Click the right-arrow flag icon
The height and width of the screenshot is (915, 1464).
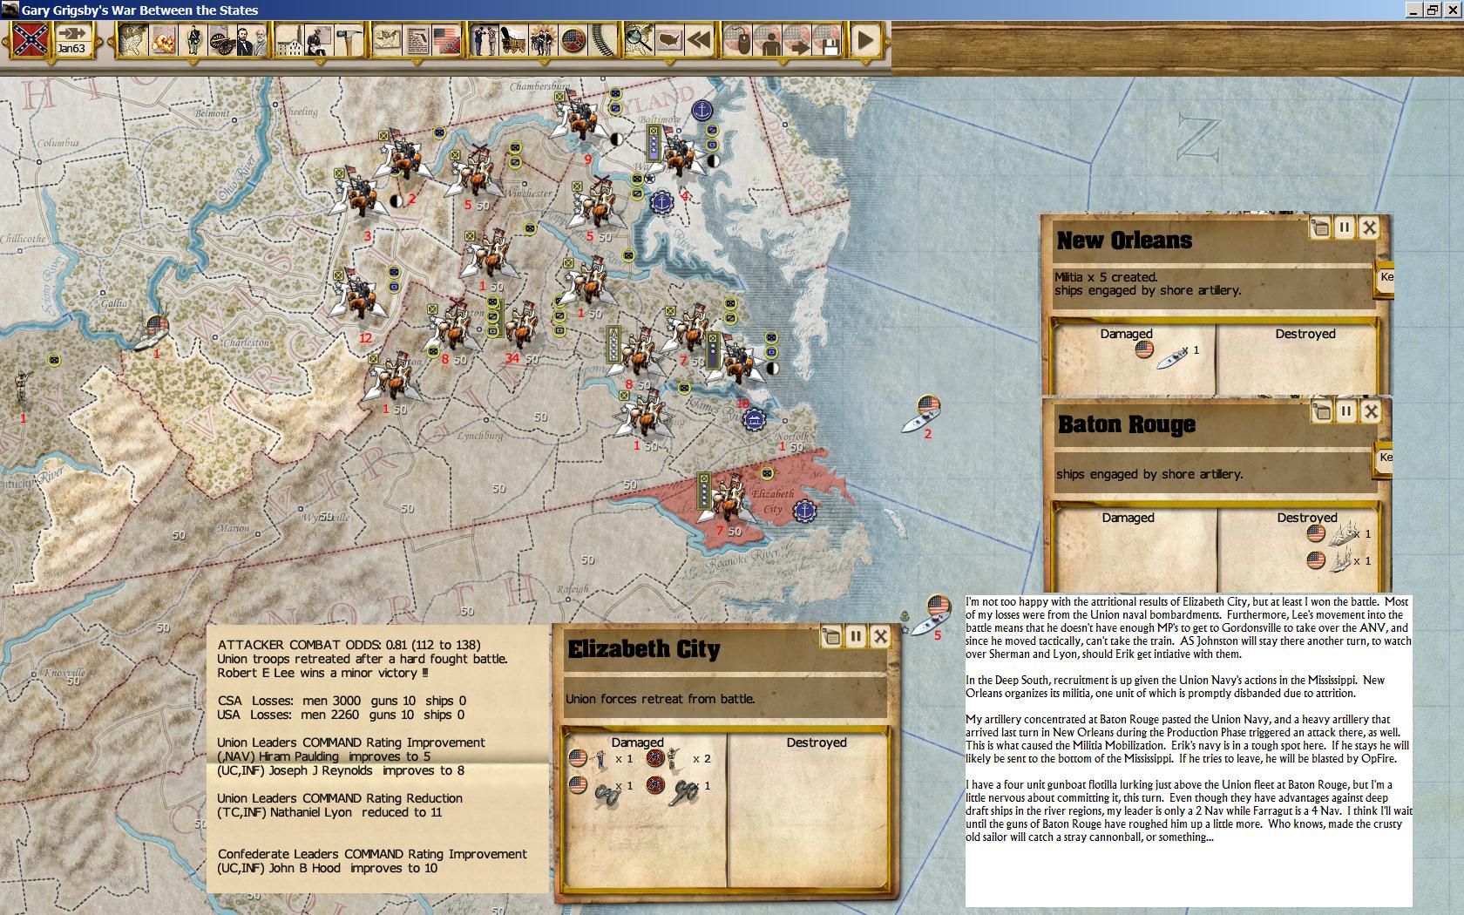pos(797,40)
